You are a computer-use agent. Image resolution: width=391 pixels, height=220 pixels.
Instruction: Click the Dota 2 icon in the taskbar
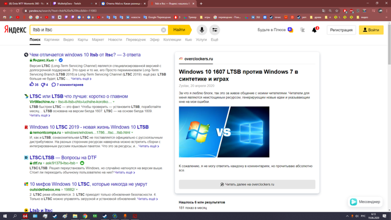tap(135, 216)
